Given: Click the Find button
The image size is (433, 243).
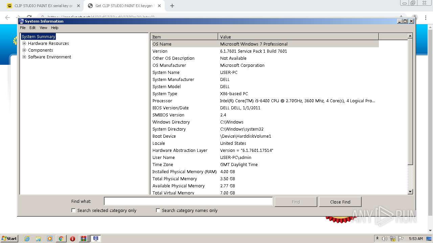Looking at the screenshot, I should pyautogui.click(x=296, y=202).
